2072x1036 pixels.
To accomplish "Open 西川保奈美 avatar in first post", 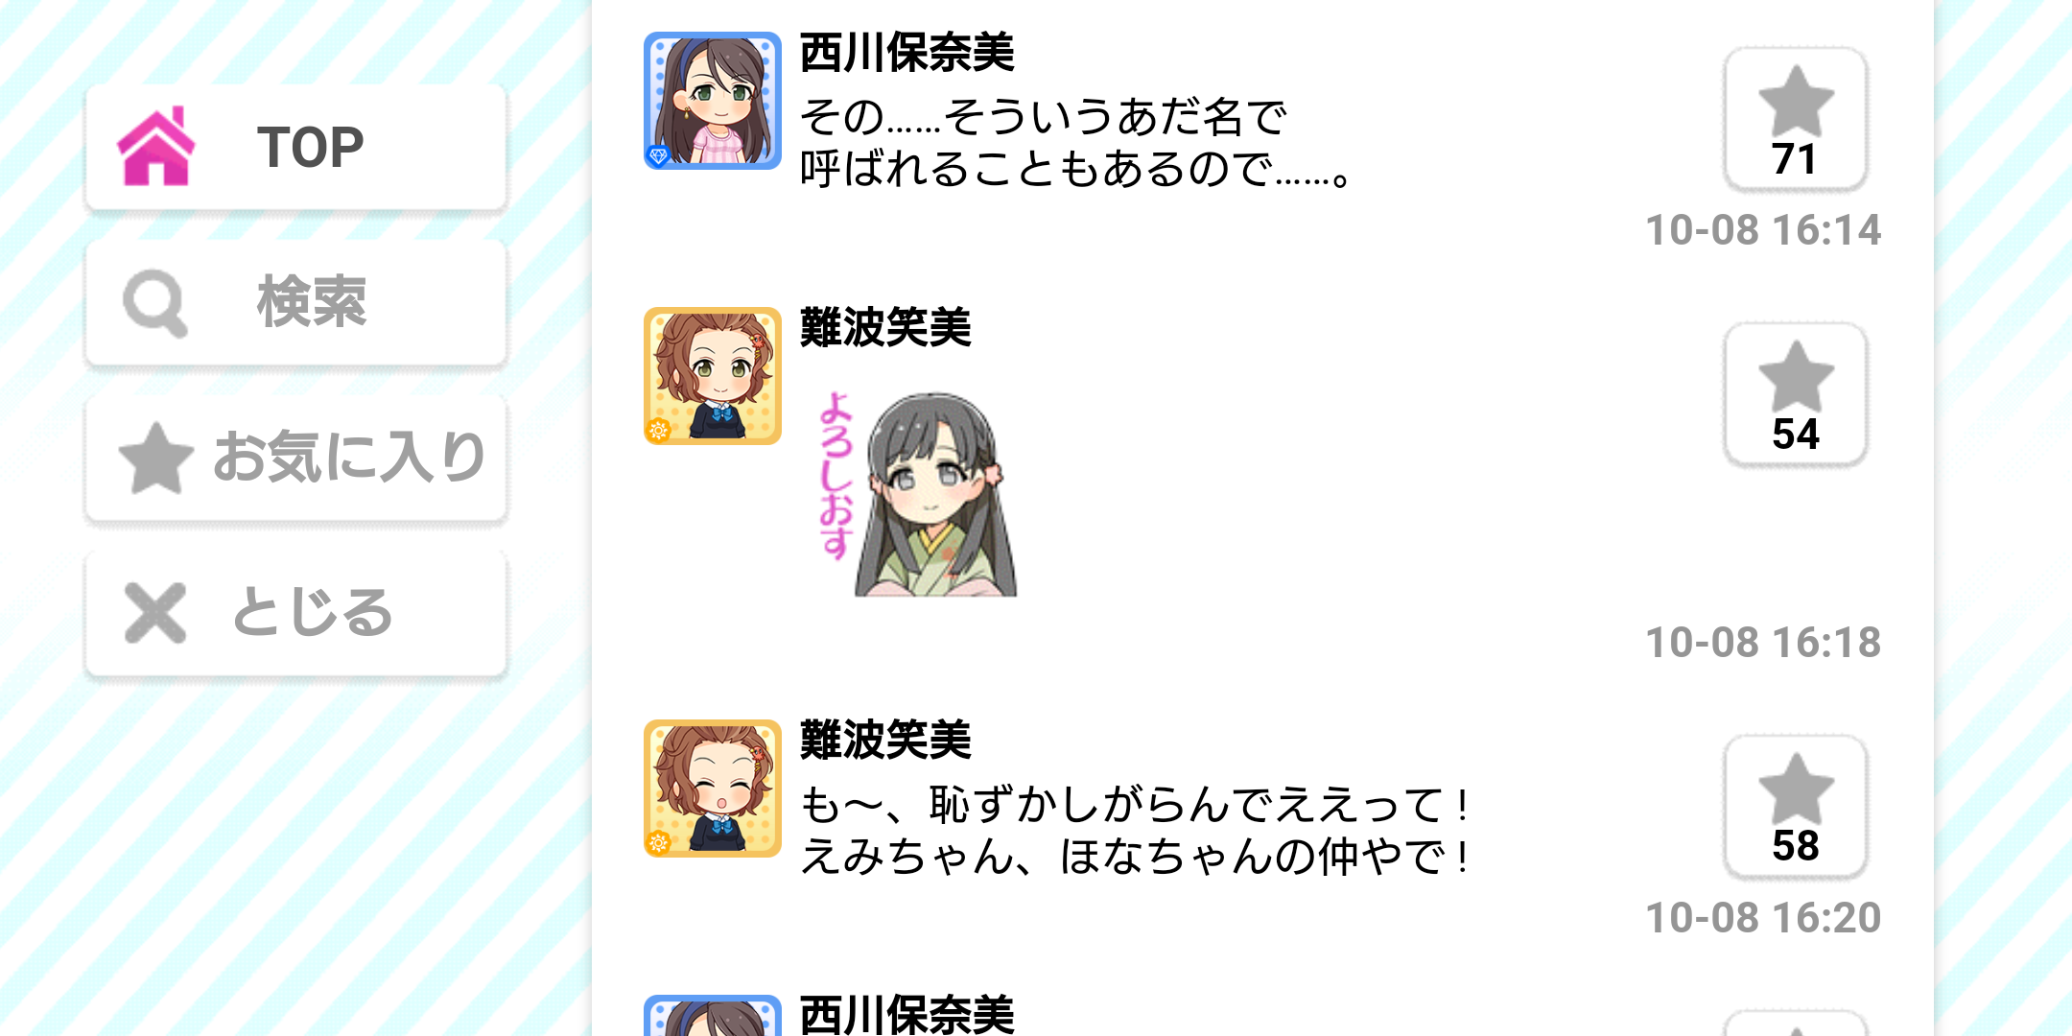I will click(712, 101).
